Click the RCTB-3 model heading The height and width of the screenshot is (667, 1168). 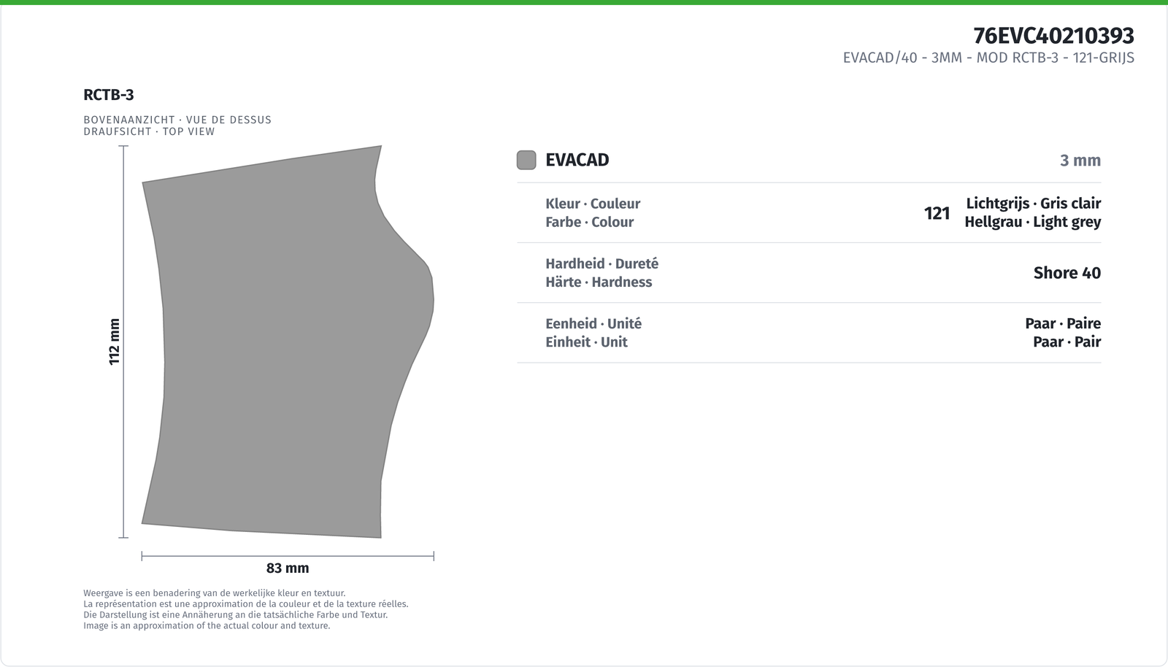(109, 95)
